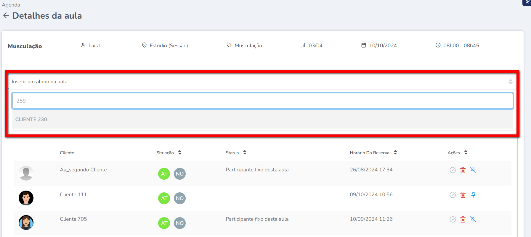The image size is (531, 237).
Task: Click check-circle icon for Cliente 111
Action: (x=453, y=195)
